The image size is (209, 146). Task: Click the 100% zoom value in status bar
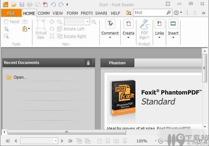click(x=142, y=141)
